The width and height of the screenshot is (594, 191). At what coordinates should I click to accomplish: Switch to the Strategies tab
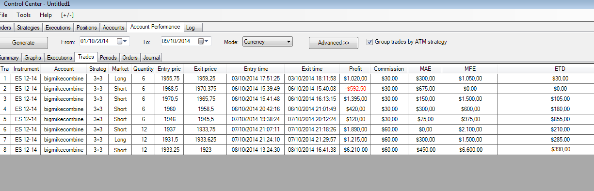point(28,28)
